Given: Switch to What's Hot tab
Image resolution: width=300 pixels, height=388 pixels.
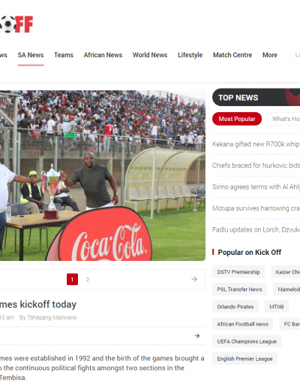Looking at the screenshot, I should click(x=283, y=119).
